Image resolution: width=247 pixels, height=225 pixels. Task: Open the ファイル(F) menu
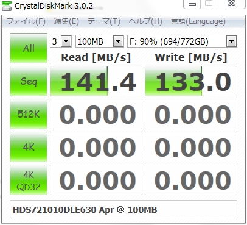pos(26,21)
